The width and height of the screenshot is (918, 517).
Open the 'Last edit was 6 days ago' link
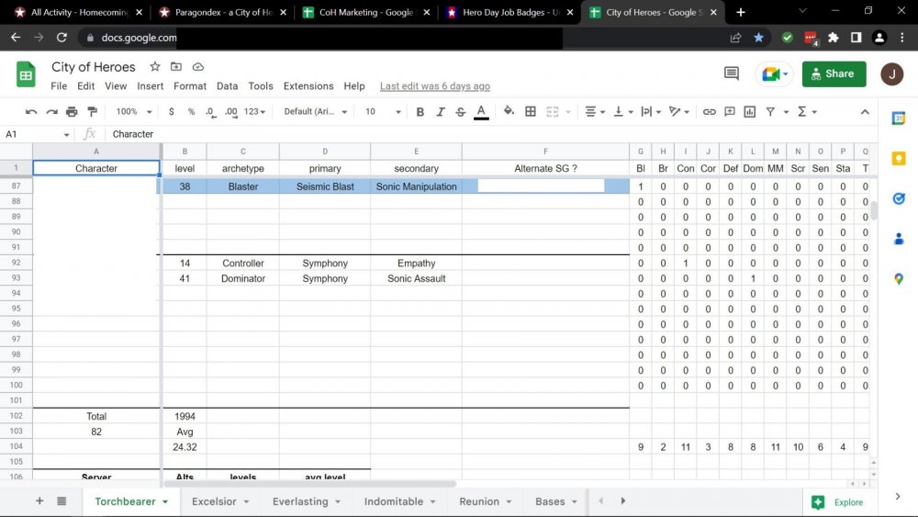click(x=434, y=86)
